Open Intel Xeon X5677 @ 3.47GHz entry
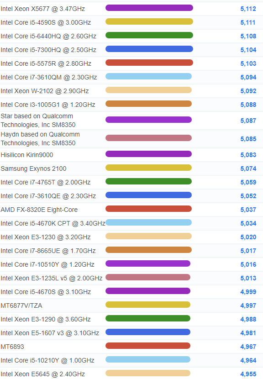263x379 pixels. (43, 9)
